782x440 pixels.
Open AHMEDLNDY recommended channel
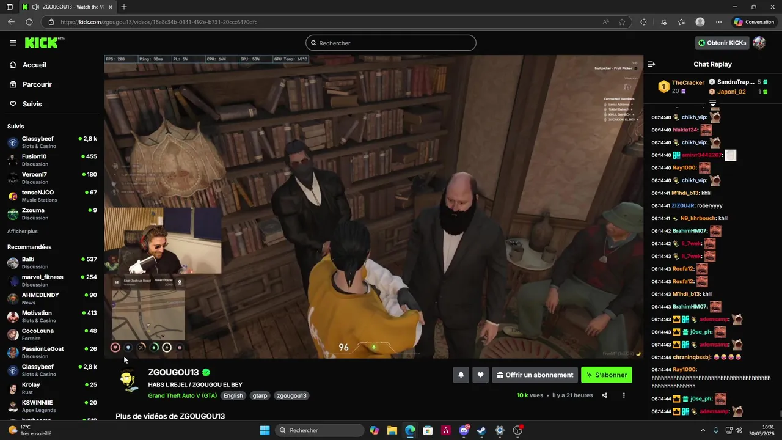(52, 298)
